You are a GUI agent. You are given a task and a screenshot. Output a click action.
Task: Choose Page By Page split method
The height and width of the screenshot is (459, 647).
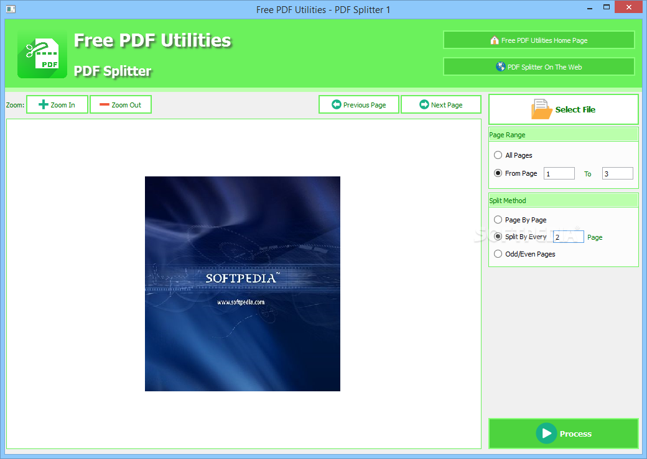498,220
